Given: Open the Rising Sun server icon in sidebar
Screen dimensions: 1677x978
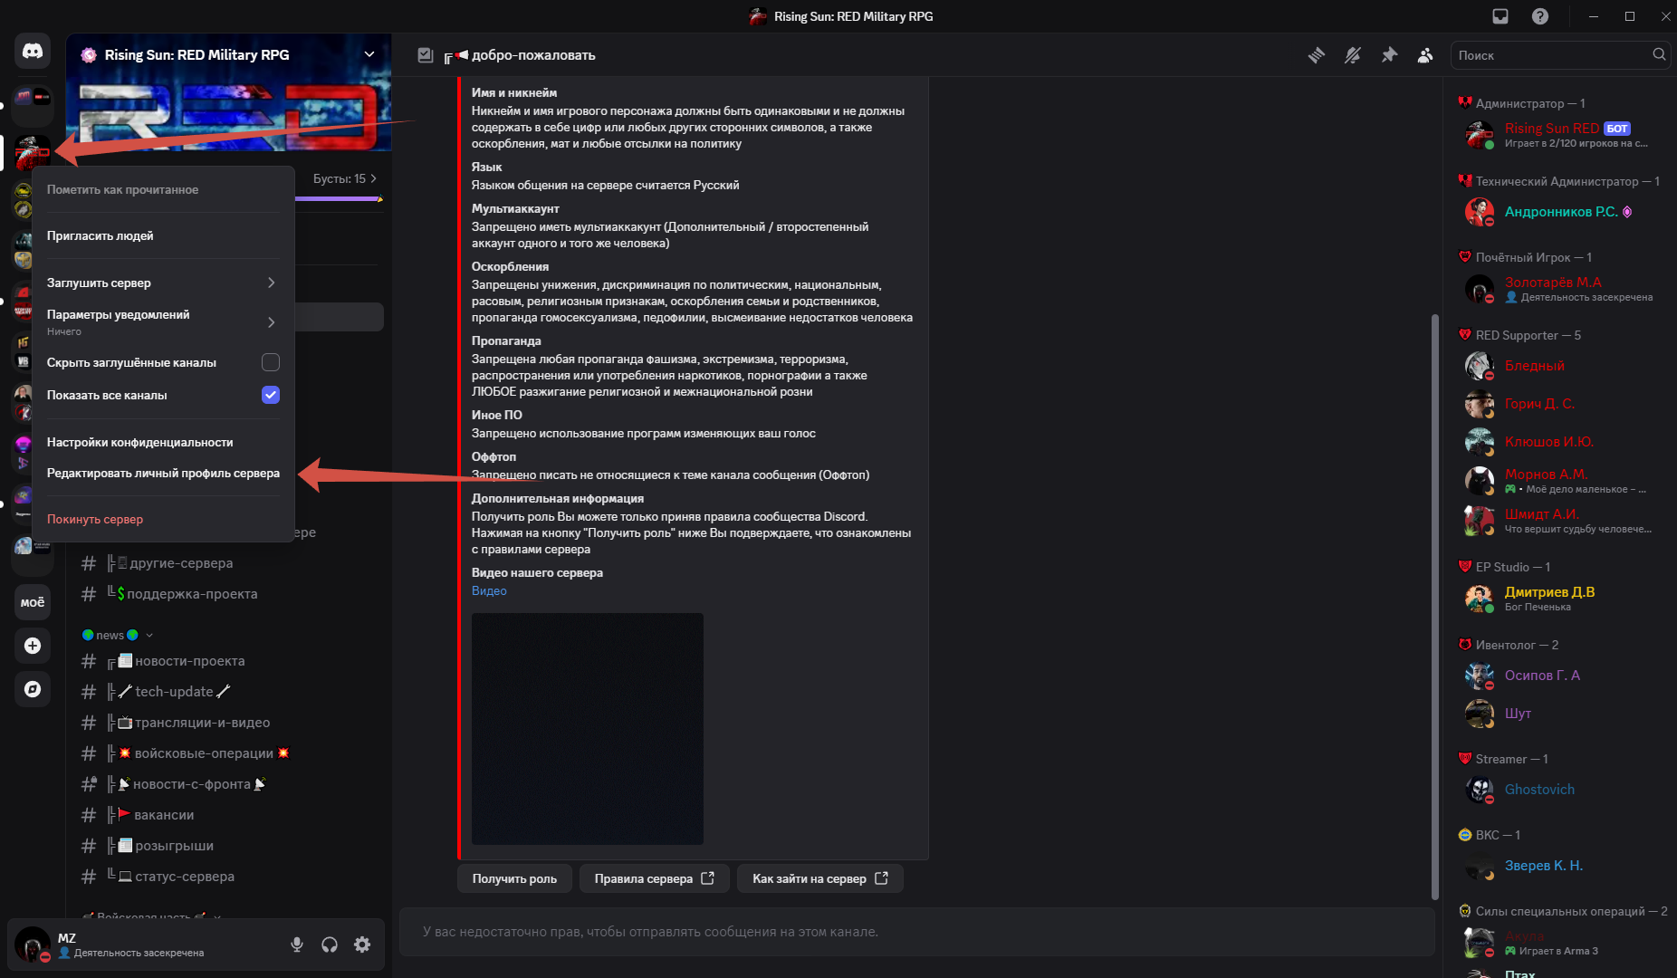Looking at the screenshot, I should point(33,152).
